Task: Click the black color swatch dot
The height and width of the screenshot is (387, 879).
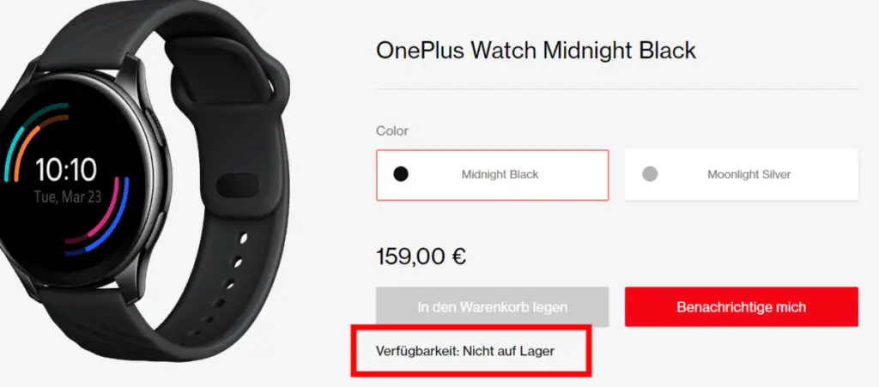Action: tap(401, 174)
